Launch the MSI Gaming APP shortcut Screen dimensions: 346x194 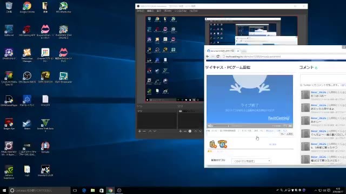coord(27,30)
